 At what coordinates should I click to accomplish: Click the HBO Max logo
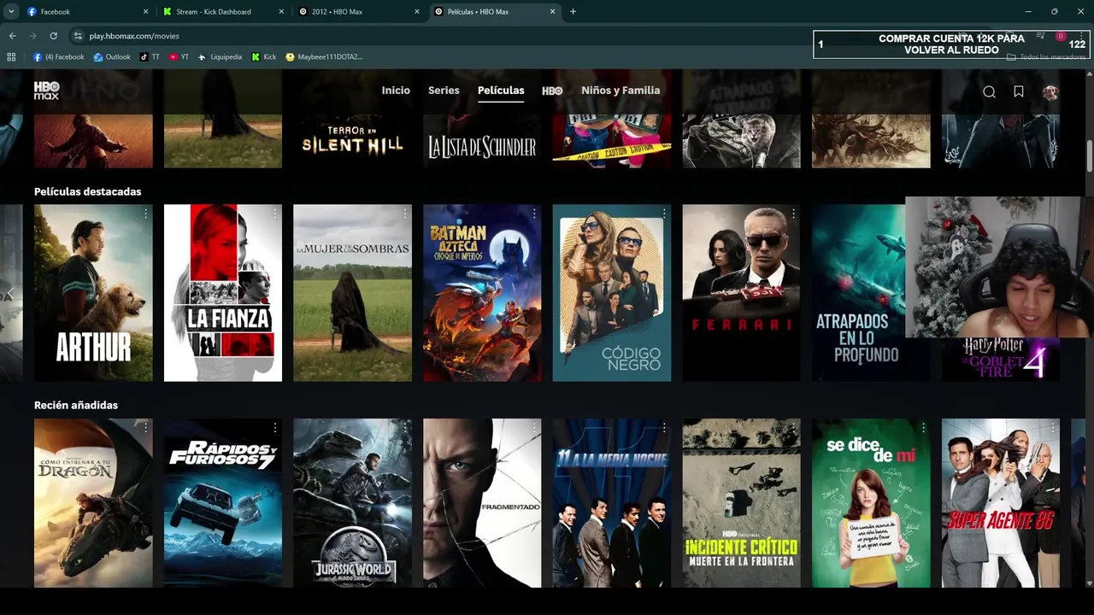pos(46,91)
